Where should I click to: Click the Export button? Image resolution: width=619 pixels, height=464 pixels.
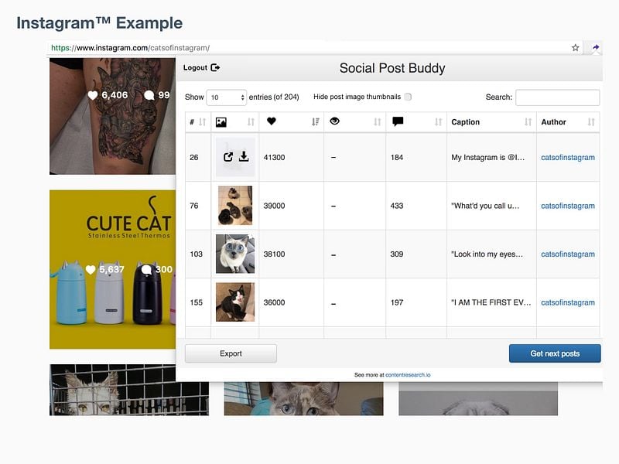(x=231, y=353)
